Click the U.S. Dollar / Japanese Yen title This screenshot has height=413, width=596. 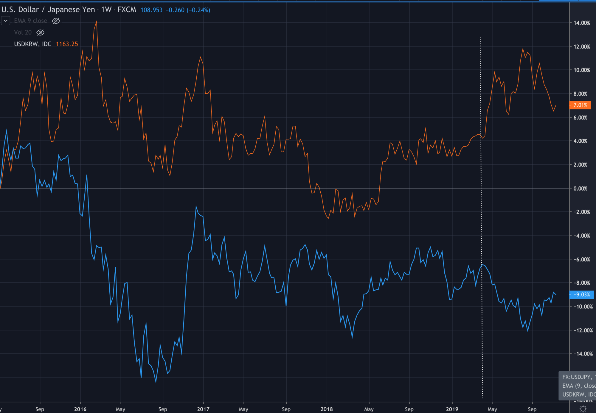[48, 10]
